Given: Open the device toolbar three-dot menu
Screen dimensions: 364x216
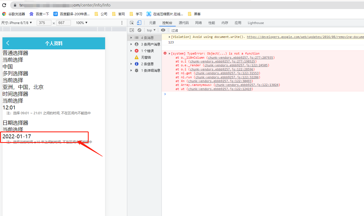Looking at the screenshot, I should click(122, 23).
